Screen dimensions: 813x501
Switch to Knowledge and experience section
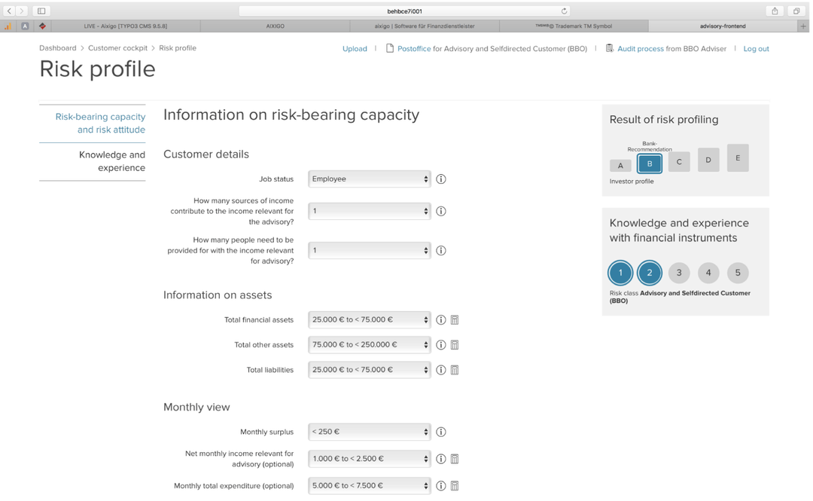111,161
